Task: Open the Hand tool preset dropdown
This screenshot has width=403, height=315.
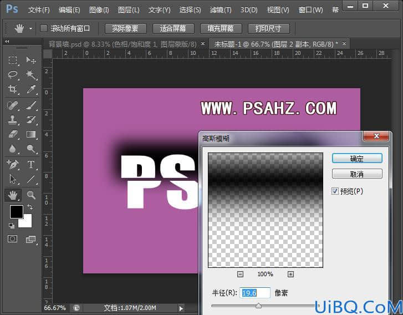Action: pyautogui.click(x=30, y=28)
